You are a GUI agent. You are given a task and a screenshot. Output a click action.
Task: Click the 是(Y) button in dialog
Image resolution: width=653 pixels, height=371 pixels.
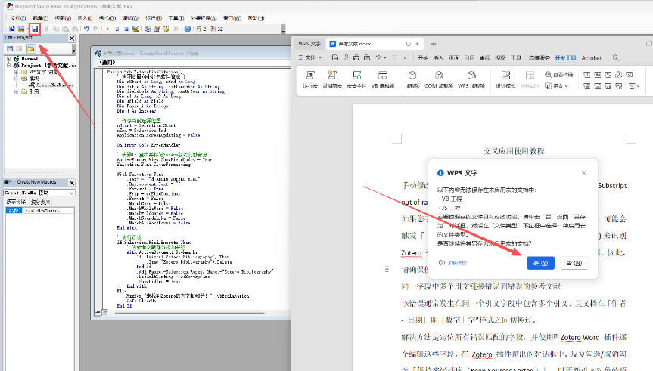tap(540, 262)
